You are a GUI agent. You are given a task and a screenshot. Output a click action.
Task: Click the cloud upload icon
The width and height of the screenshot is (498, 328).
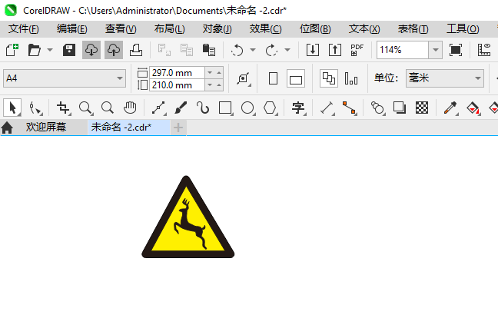coord(114,50)
